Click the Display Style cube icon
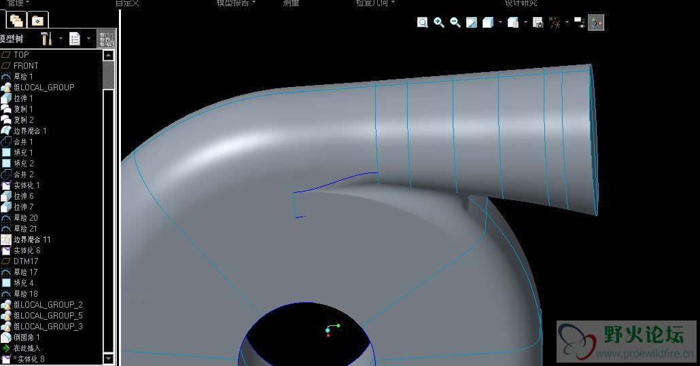700x366 pixels. tap(487, 22)
